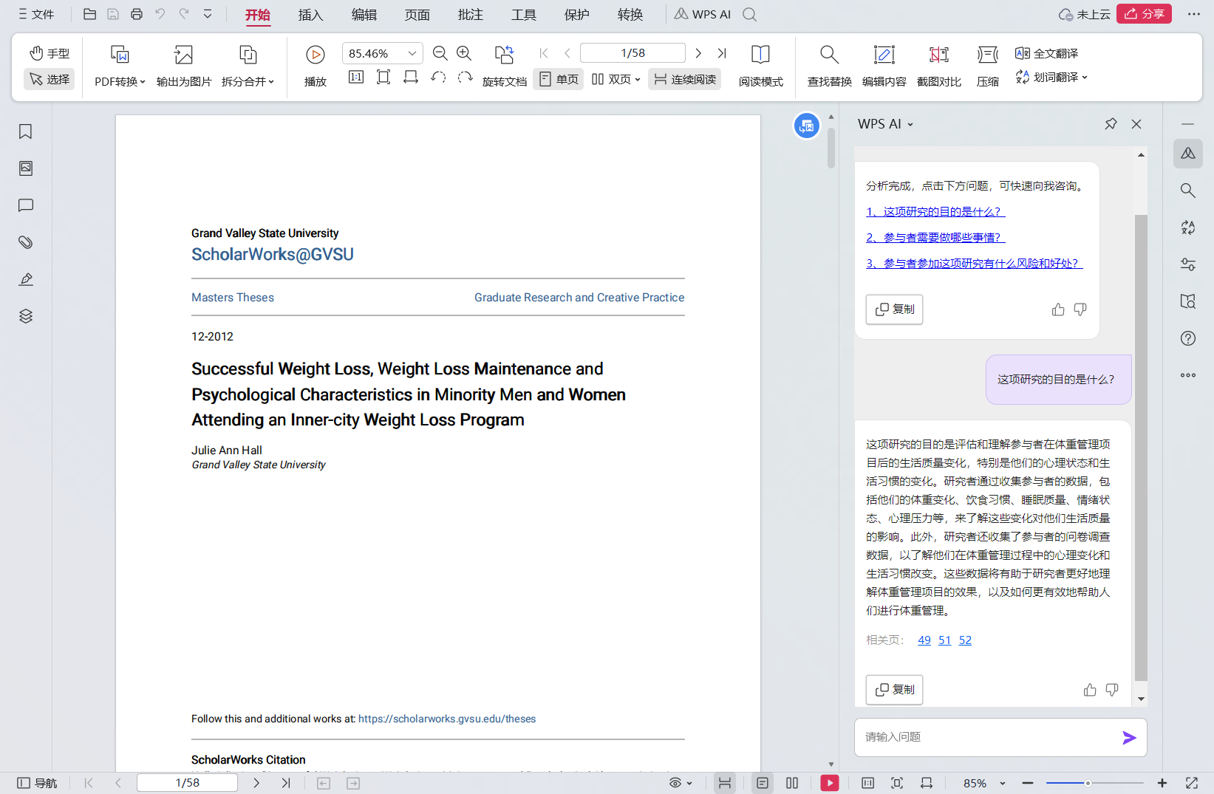
Task: Jump to related page 49 link
Action: [x=924, y=640]
